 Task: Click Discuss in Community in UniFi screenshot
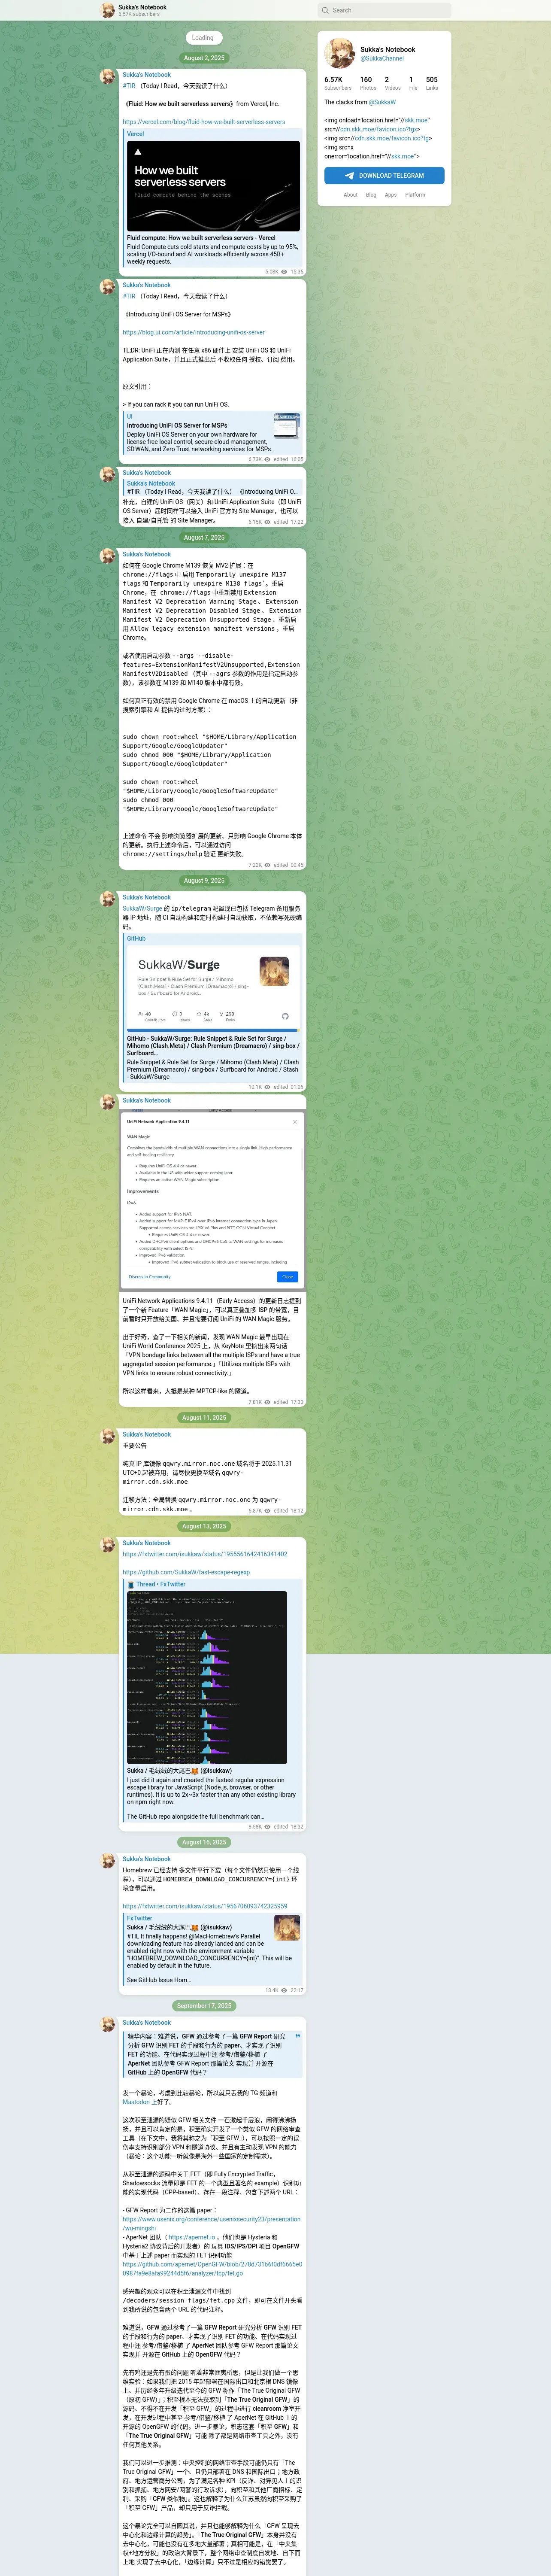[150, 1276]
